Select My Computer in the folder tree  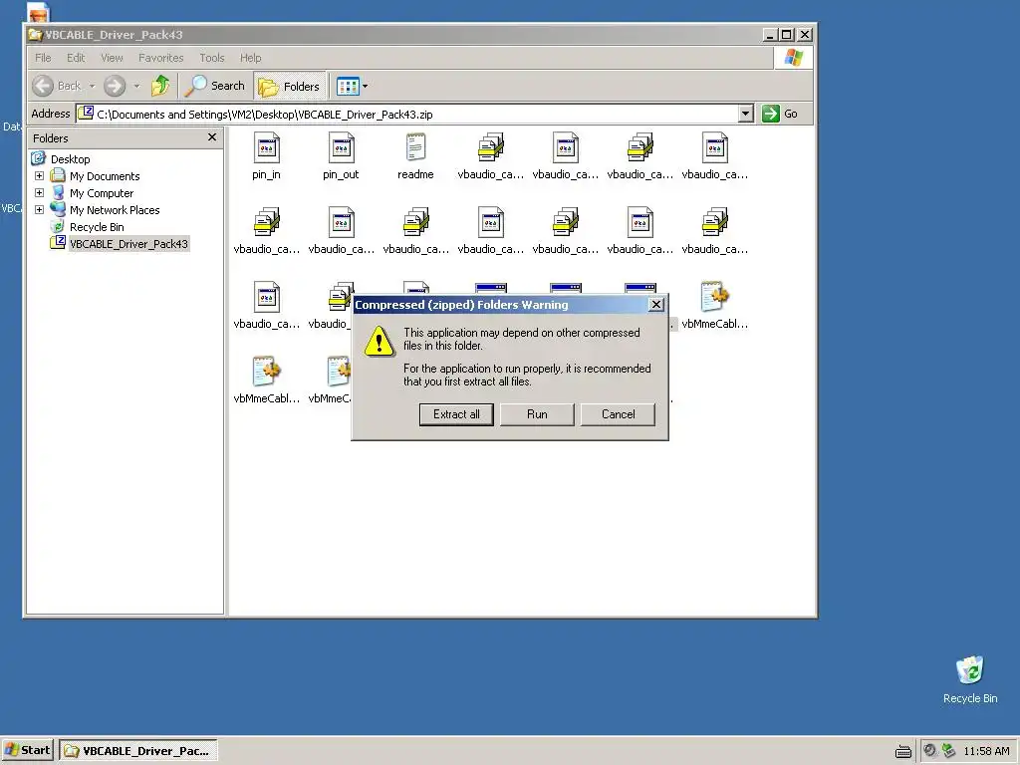[x=102, y=193]
